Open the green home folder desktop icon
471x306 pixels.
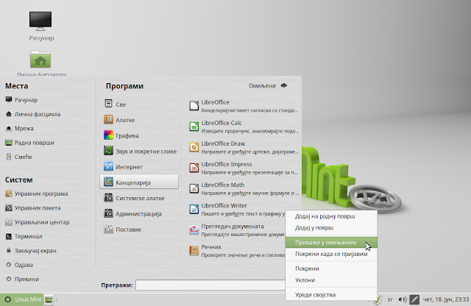coord(40,59)
